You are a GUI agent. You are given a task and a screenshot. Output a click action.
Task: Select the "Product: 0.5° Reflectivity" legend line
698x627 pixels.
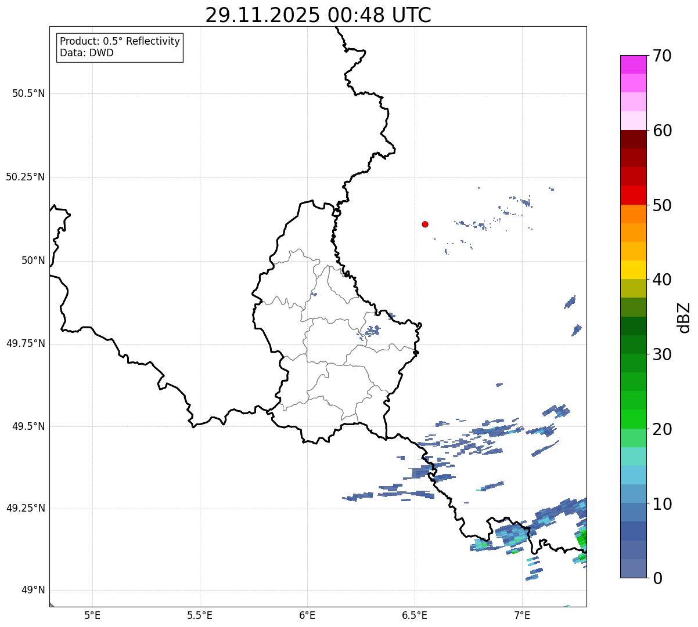[x=120, y=41]
